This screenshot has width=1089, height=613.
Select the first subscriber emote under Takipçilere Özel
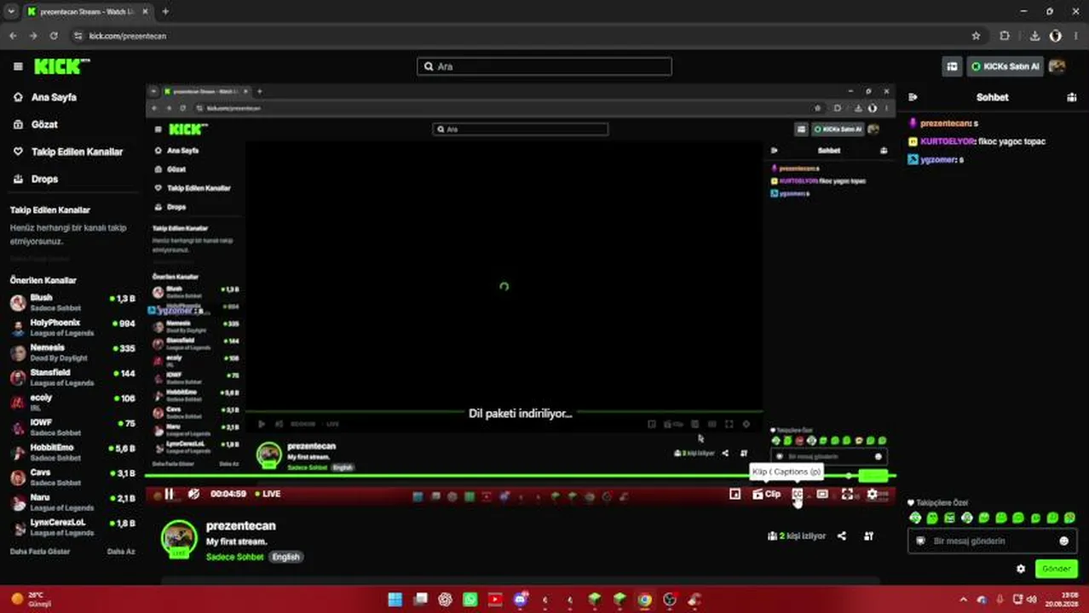point(915,518)
